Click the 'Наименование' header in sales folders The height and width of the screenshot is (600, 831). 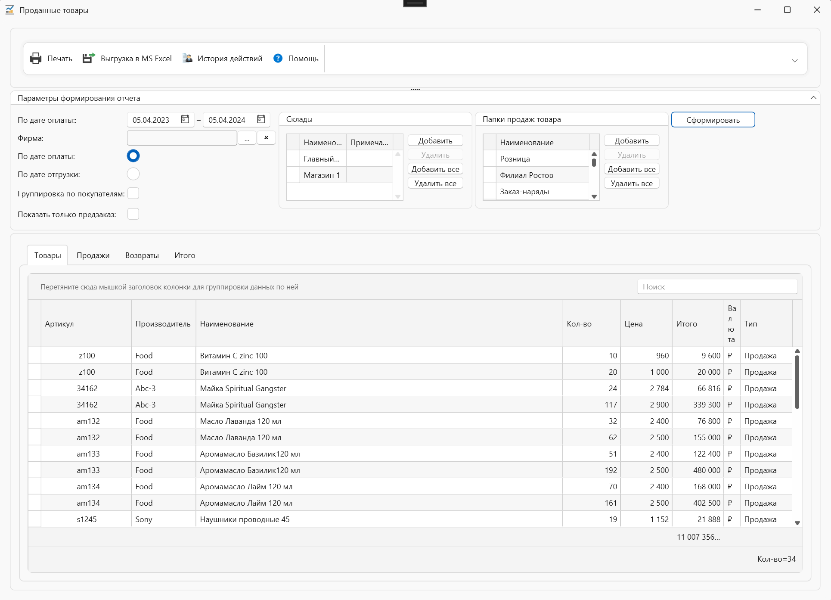pyautogui.click(x=543, y=142)
